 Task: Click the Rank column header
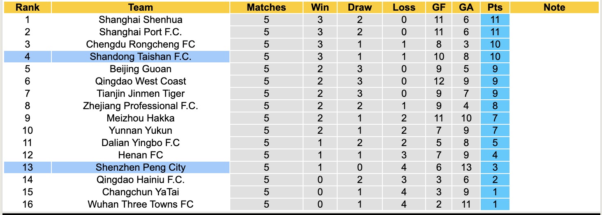coord(28,7)
